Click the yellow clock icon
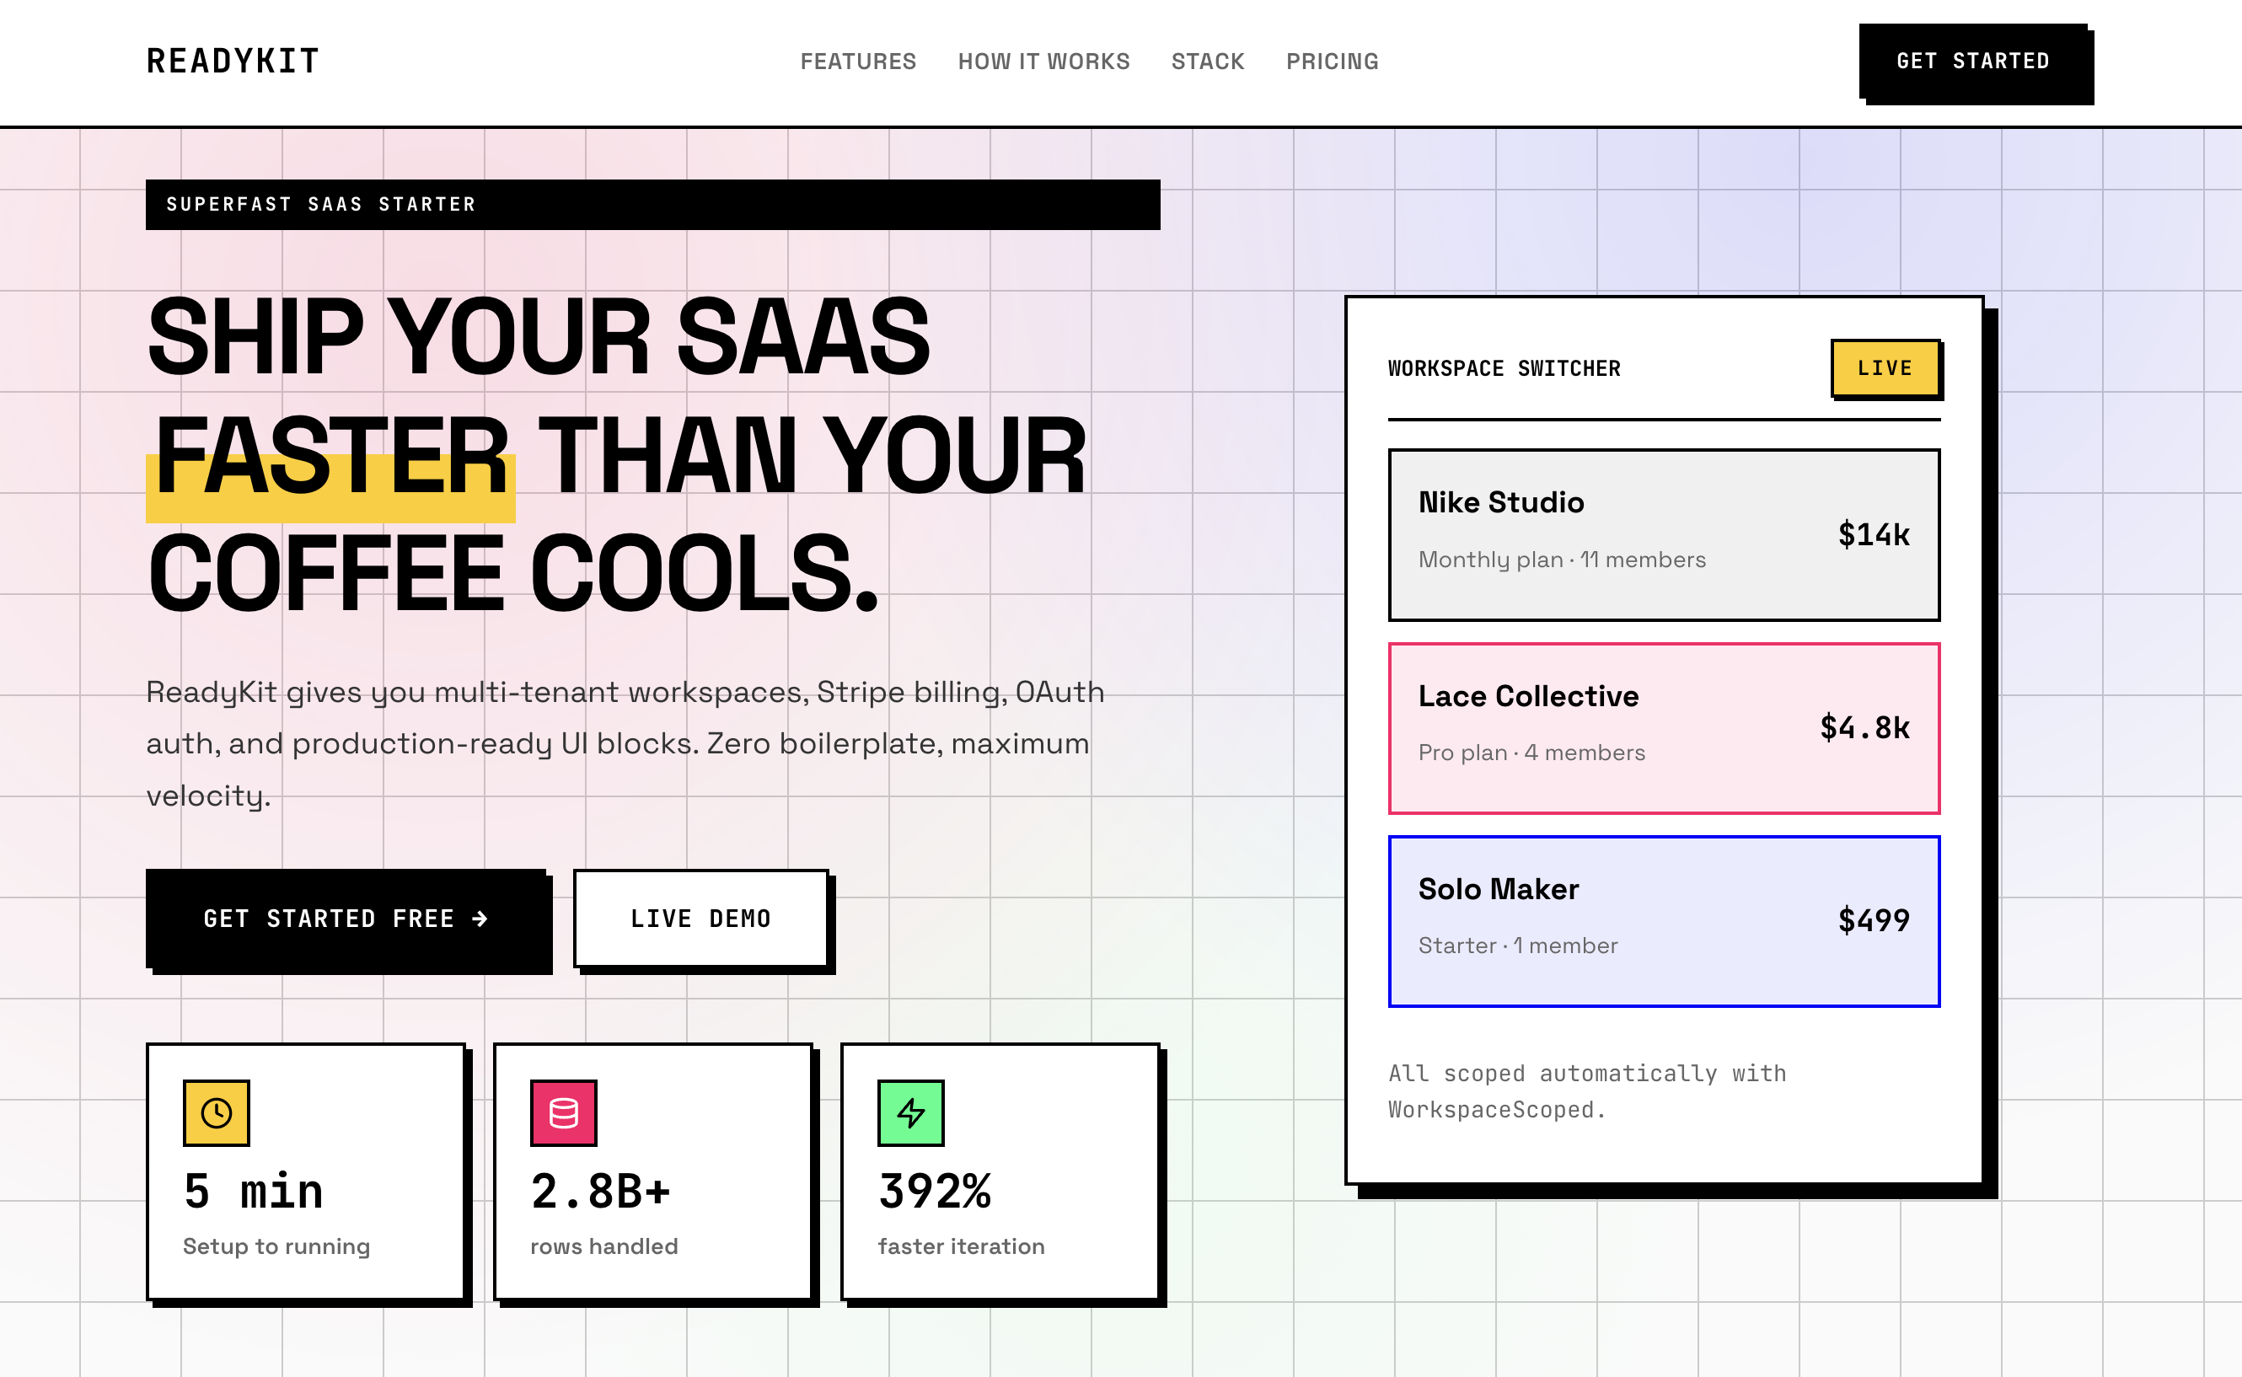The height and width of the screenshot is (1377, 2242). click(216, 1113)
